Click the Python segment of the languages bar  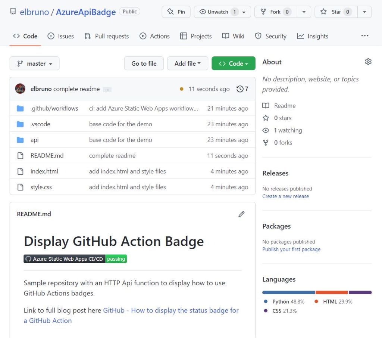pos(288,292)
